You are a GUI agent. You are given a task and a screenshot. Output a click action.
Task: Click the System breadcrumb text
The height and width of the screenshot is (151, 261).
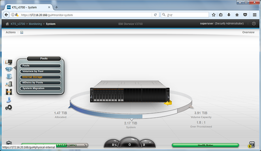coord(50,24)
